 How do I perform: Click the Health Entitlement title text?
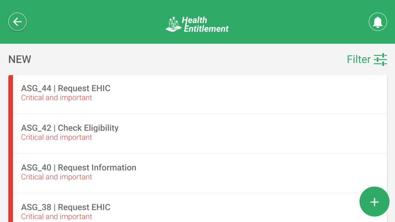[x=205, y=24]
